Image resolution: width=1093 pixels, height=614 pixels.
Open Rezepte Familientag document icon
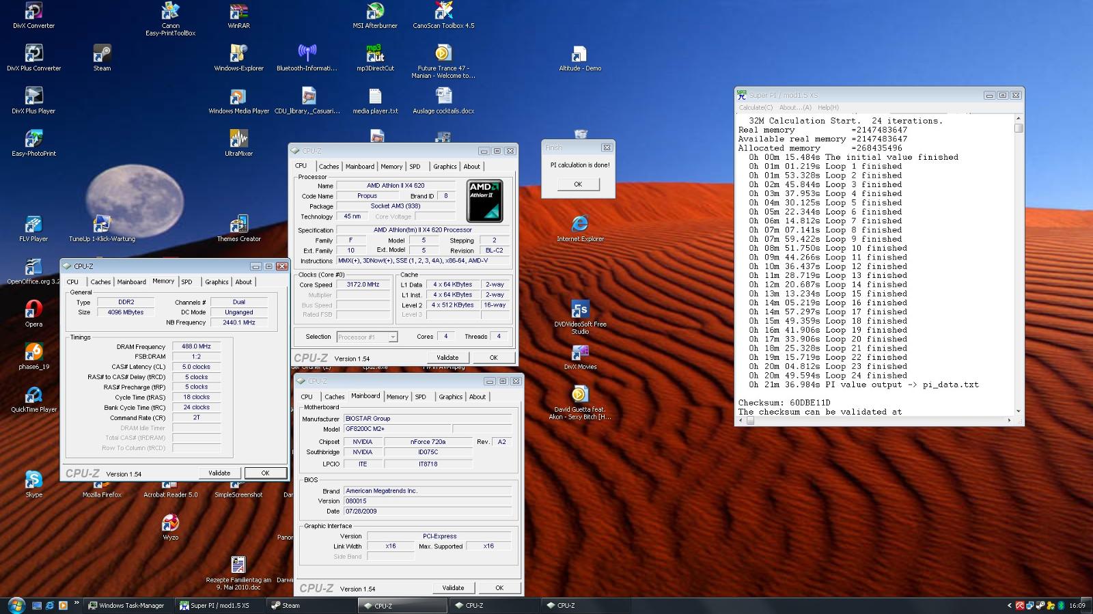tap(238, 573)
